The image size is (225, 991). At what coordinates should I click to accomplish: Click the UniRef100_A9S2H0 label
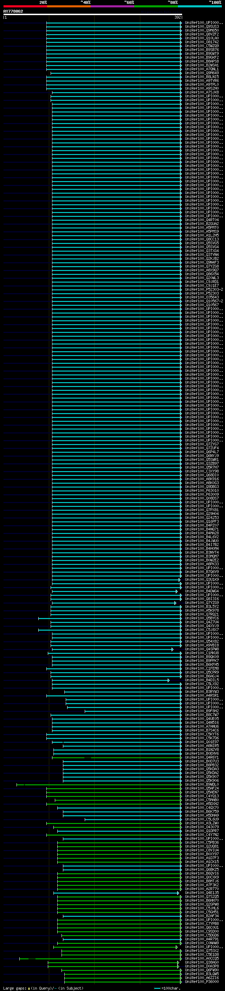click(x=202, y=89)
